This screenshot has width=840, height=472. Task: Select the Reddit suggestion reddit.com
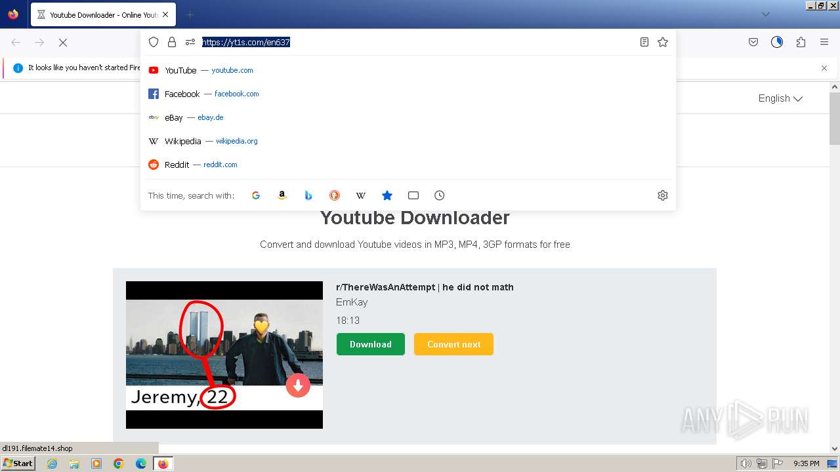(x=408, y=165)
